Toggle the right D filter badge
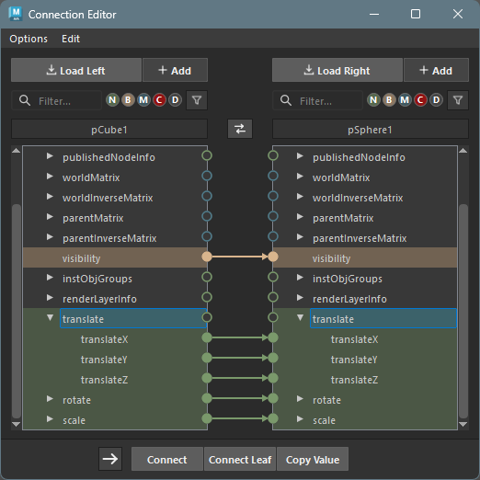This screenshot has width=480, height=480. 436,100
